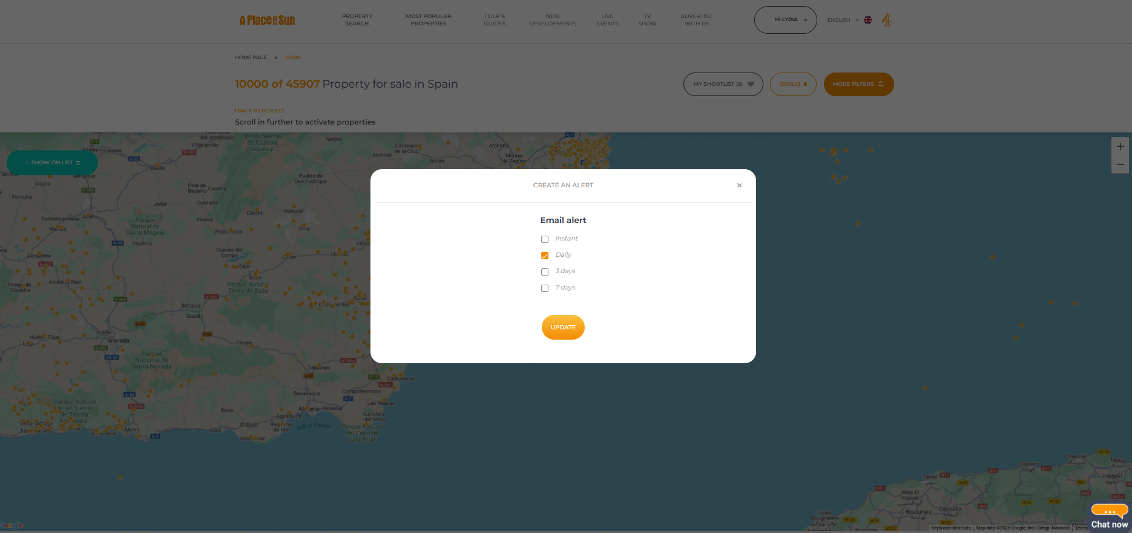This screenshot has height=533, width=1132.
Task: Open the English language dropdown
Action: click(843, 20)
